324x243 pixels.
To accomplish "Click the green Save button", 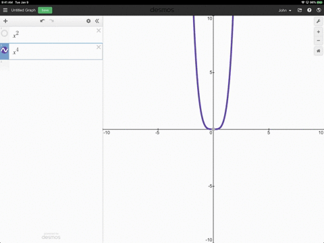I will pos(45,10).
